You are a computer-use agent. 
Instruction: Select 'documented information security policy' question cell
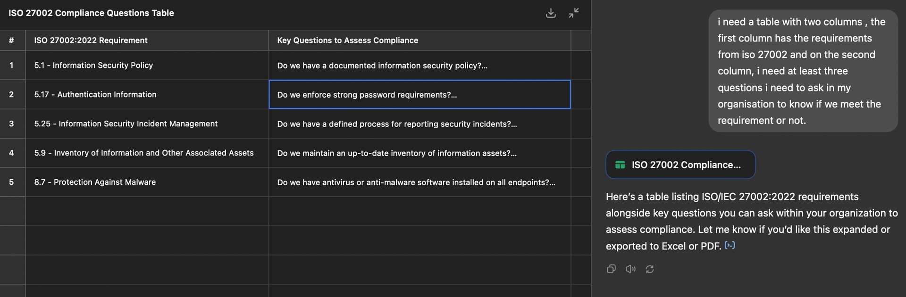(x=419, y=65)
